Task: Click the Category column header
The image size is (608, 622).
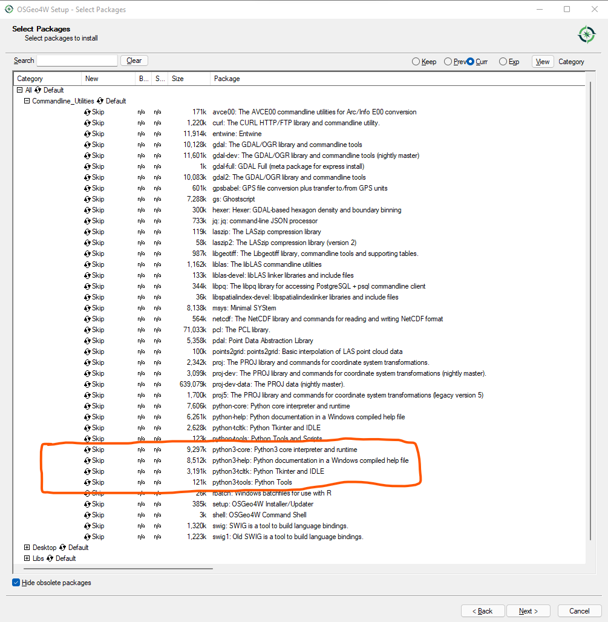Action: (x=48, y=79)
